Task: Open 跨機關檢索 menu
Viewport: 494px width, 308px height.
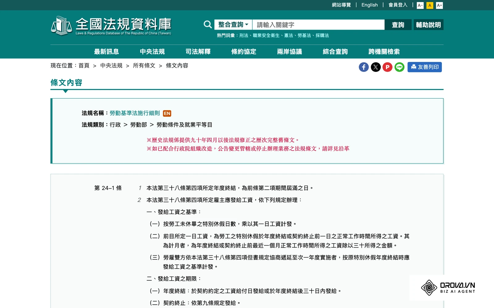Action: 384,52
